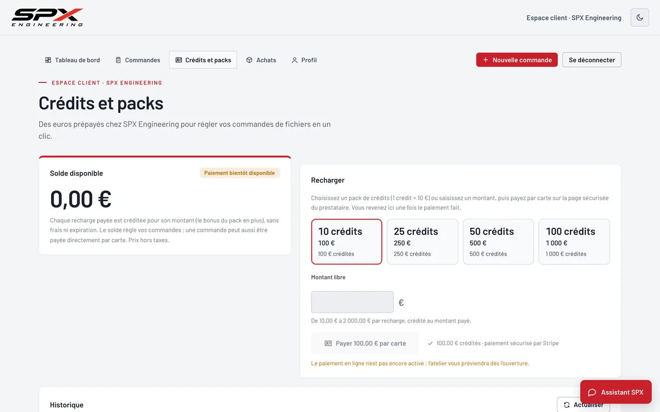Select the Crédits et packs tab
The height and width of the screenshot is (412, 660).
pyautogui.click(x=203, y=60)
